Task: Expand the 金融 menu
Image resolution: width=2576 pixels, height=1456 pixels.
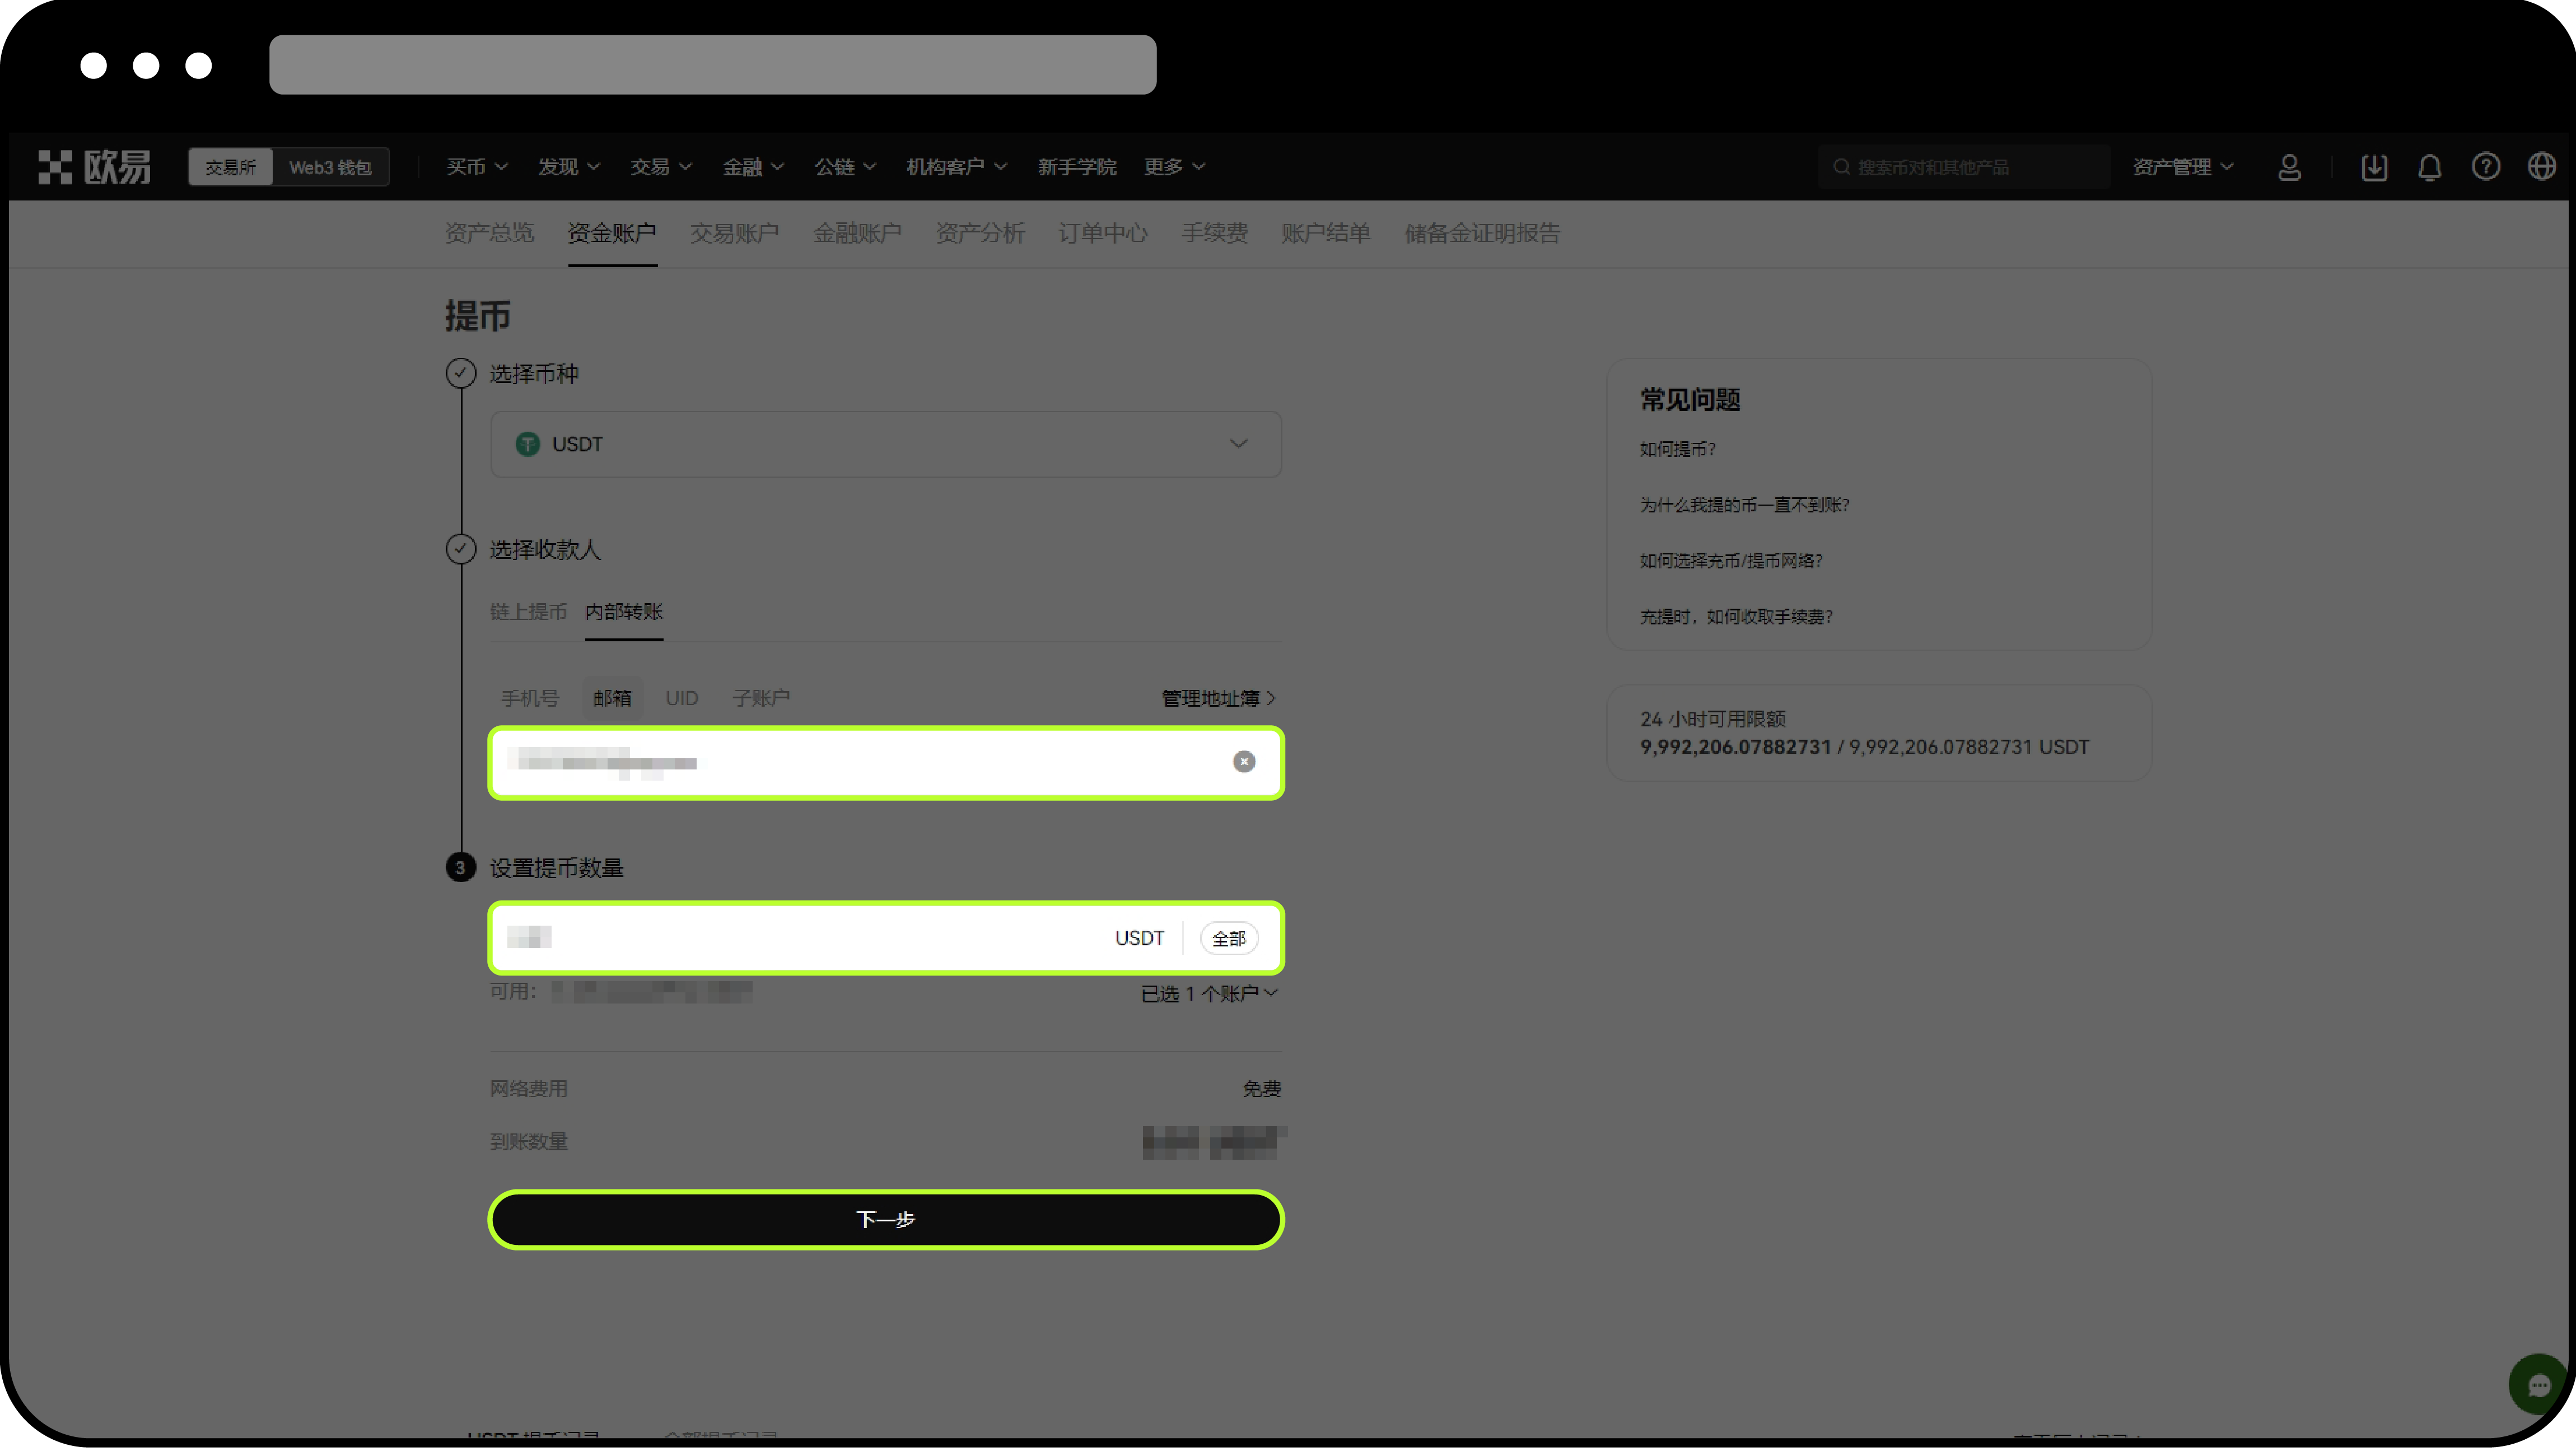Action: (753, 167)
